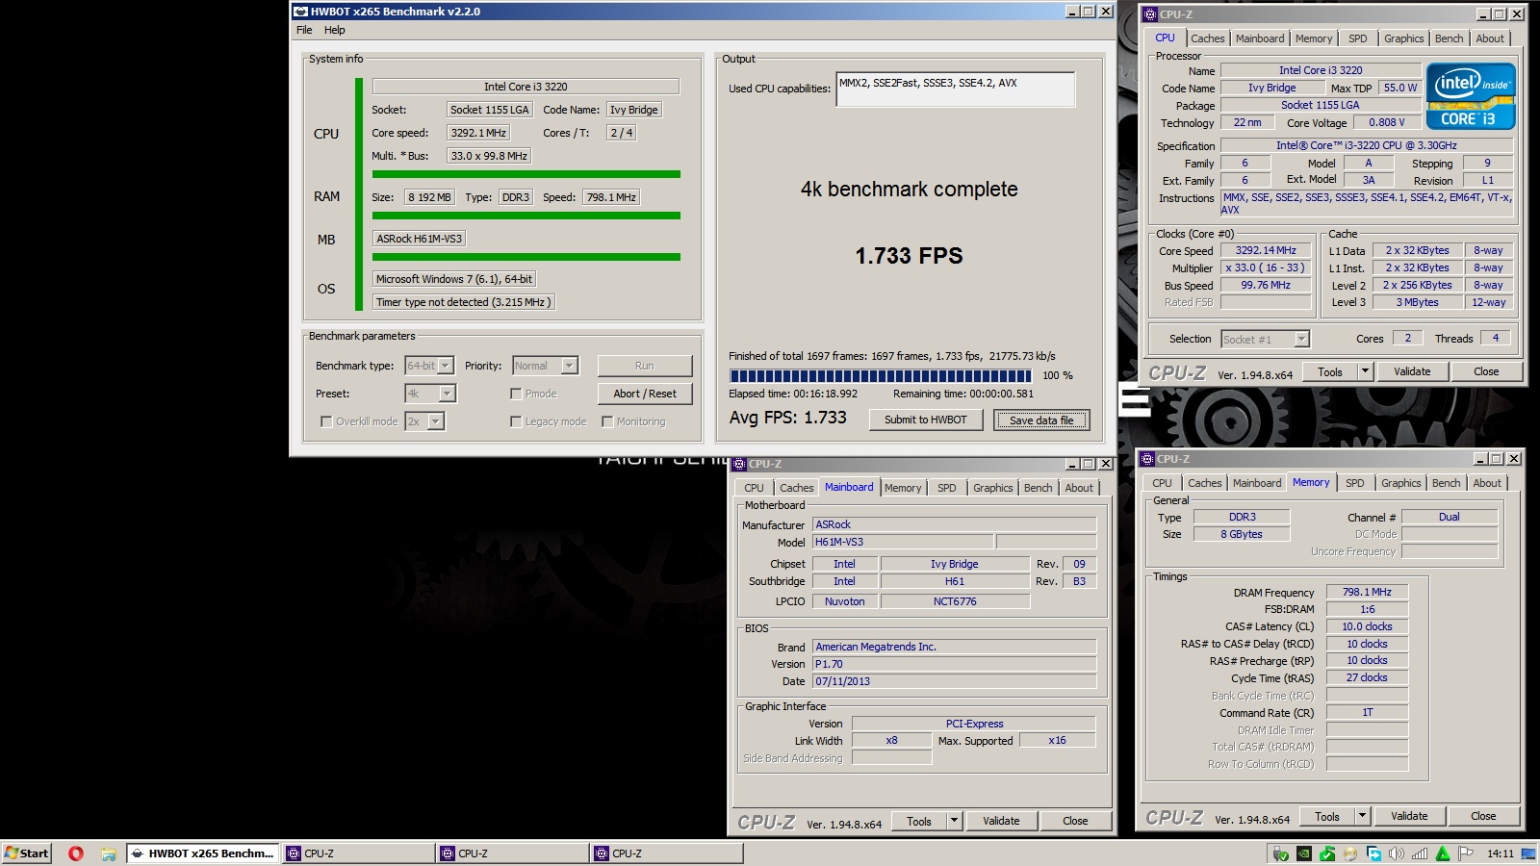This screenshot has width=1540, height=866.
Task: Open the file explorer quick launch icon
Action: [x=108, y=853]
